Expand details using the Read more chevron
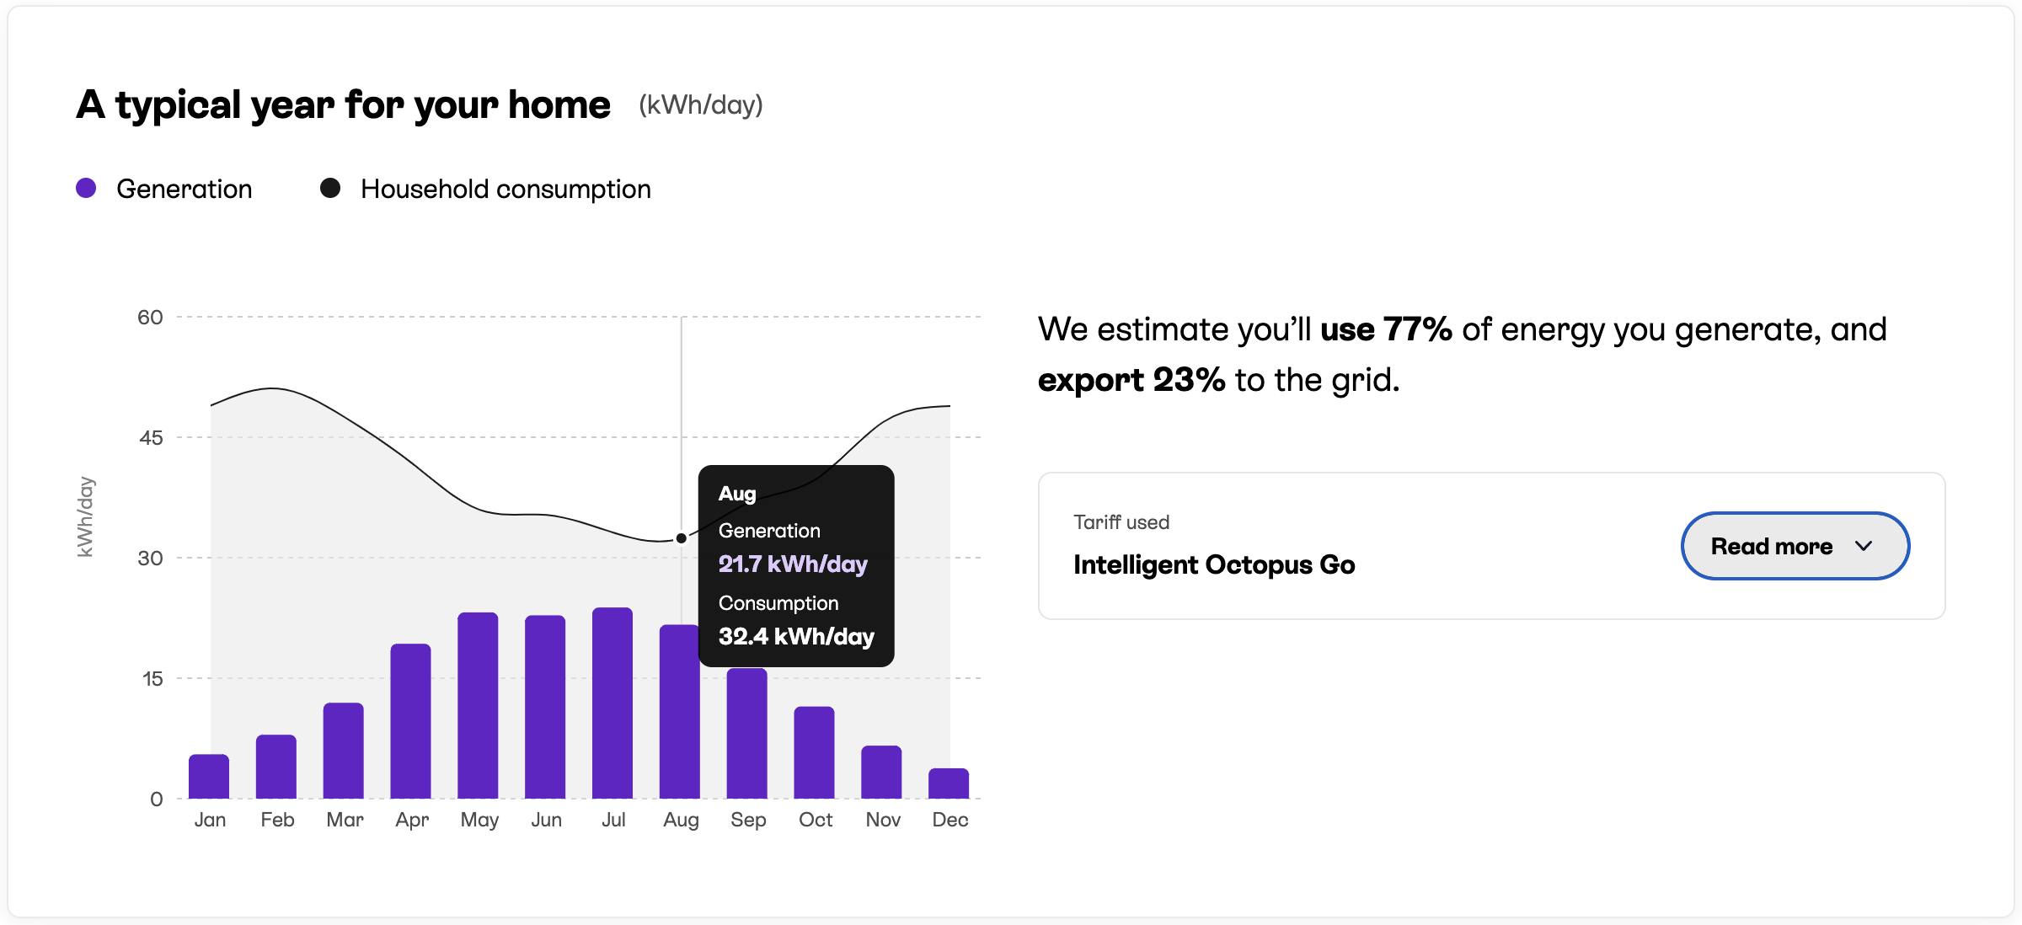The image size is (2022, 925). [x=1864, y=546]
